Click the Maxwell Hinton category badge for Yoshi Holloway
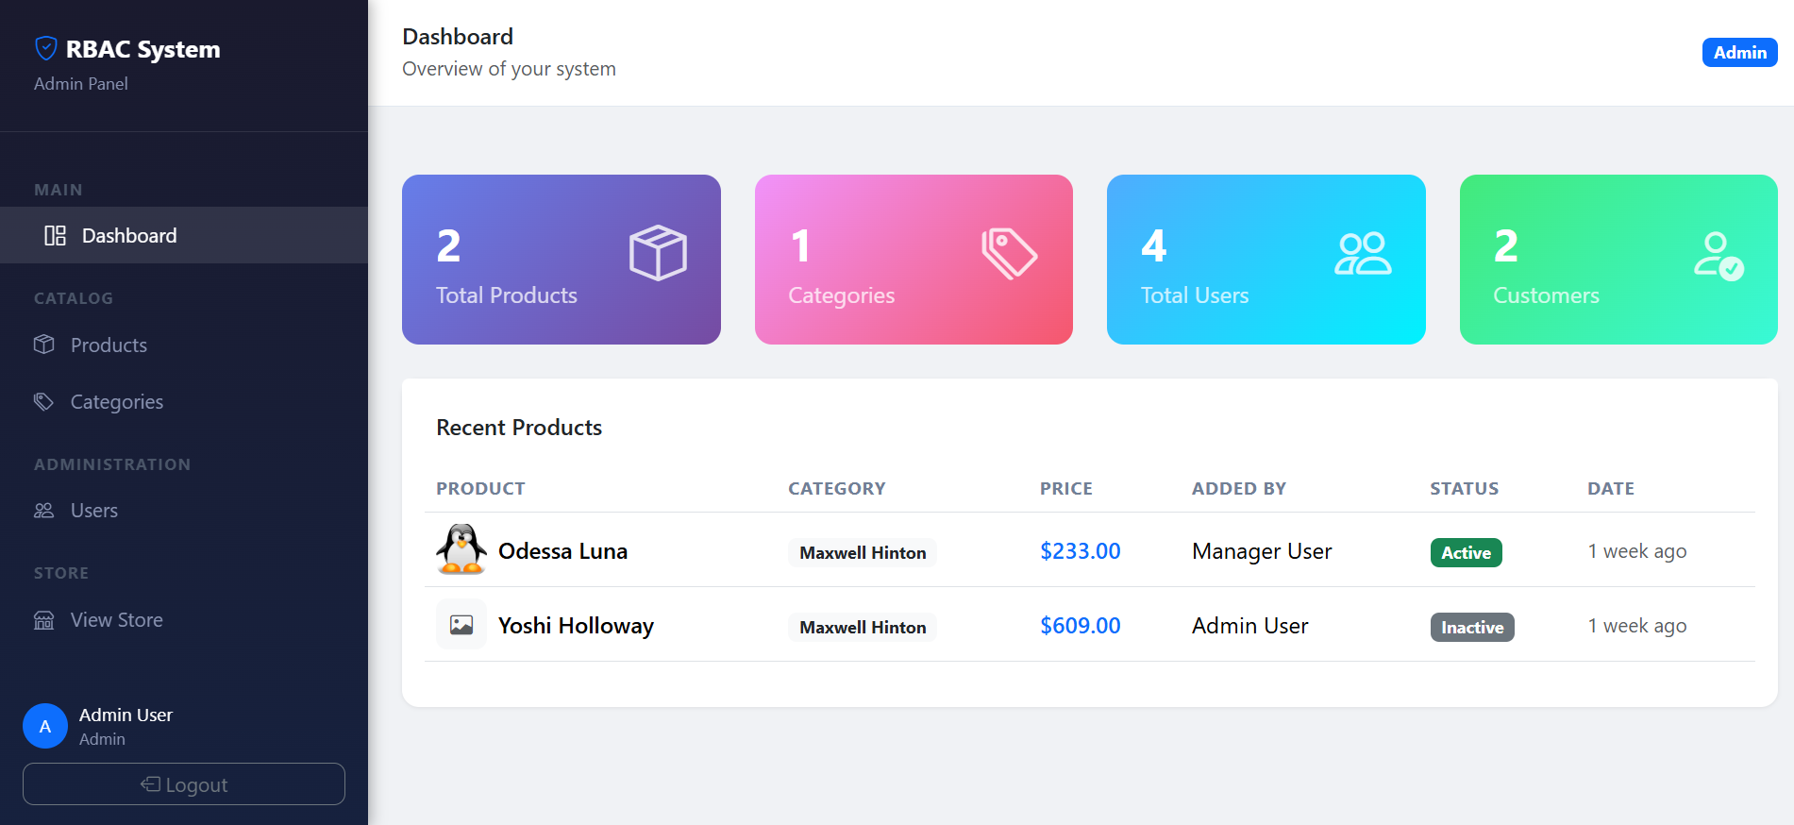This screenshot has width=1794, height=825. (863, 627)
